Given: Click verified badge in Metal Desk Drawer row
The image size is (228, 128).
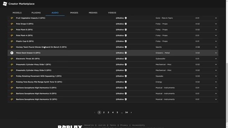Looking at the screenshot, I should [126, 53].
